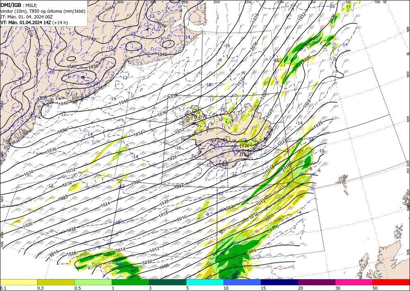Click the purple 20–30 mm legend swatch
The height and width of the screenshot is (291, 410).
pos(317,282)
